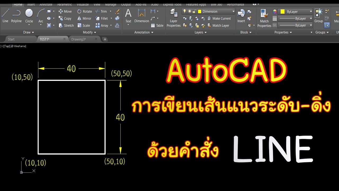The image size is (339, 191).
Task: Click the object color wheel icon
Action: [x=275, y=11]
